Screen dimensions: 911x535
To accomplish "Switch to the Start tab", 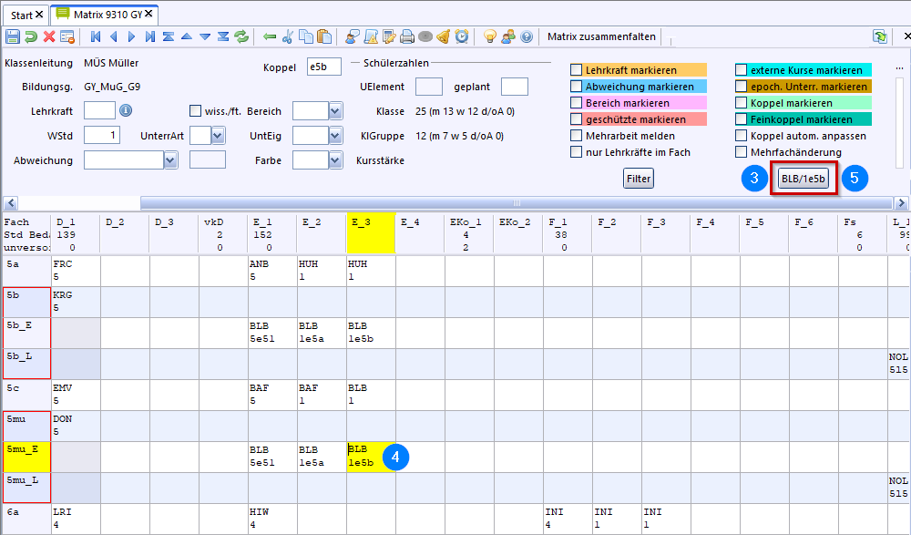I will pyautogui.click(x=26, y=15).
